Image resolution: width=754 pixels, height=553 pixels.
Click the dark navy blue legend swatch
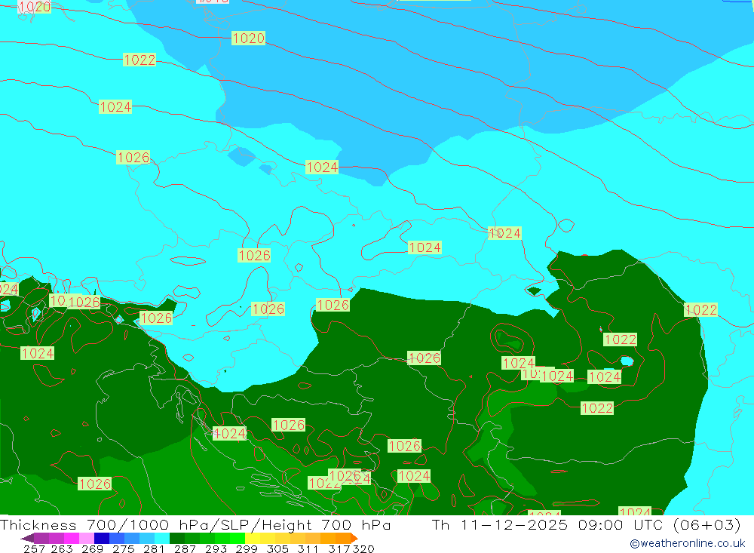point(102,538)
